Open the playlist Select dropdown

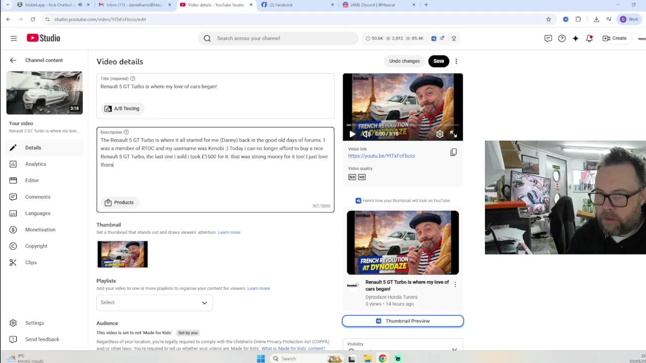coord(154,302)
